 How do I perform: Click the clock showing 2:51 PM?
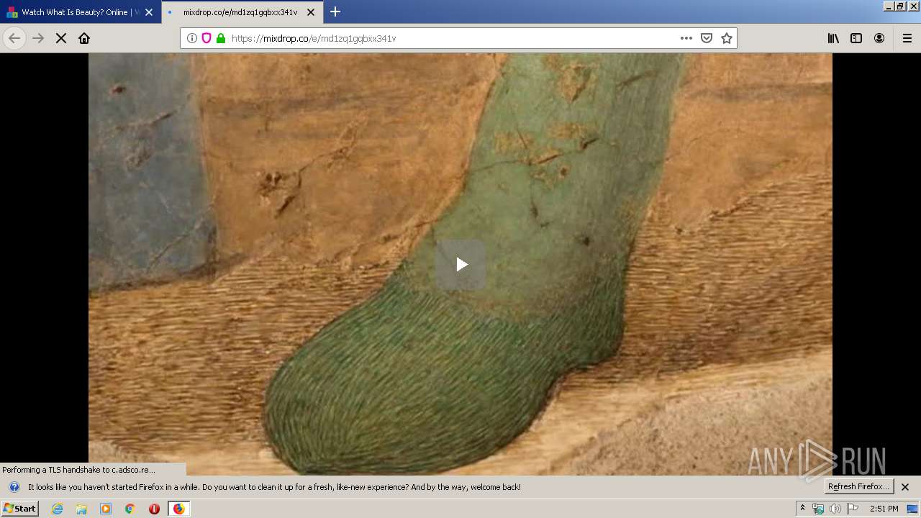click(x=884, y=509)
